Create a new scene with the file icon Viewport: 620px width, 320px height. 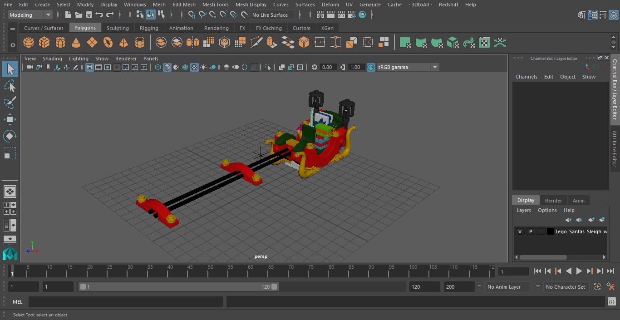click(68, 15)
